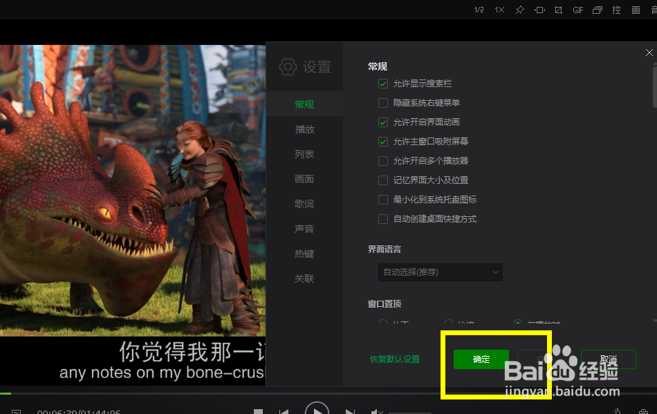Toggle the mute speaker icon

[377, 411]
